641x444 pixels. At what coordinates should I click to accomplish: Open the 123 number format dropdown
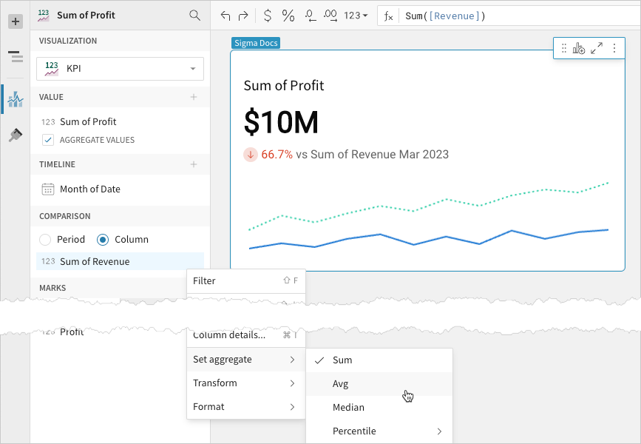pyautogui.click(x=356, y=16)
